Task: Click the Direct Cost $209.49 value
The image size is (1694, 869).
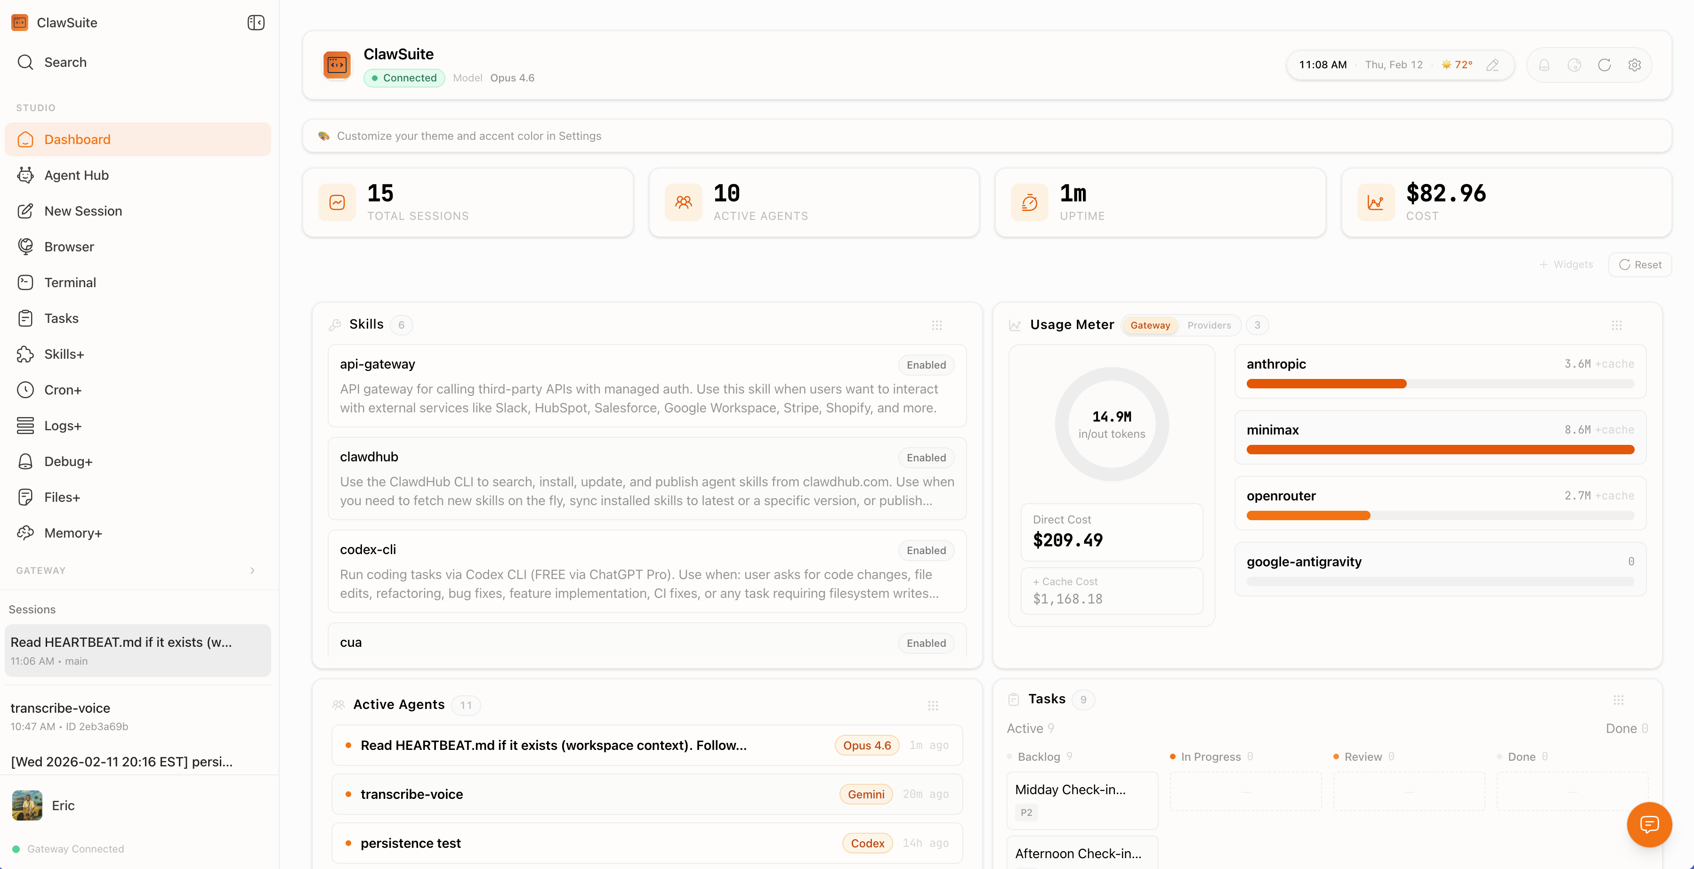Action: (x=1068, y=540)
